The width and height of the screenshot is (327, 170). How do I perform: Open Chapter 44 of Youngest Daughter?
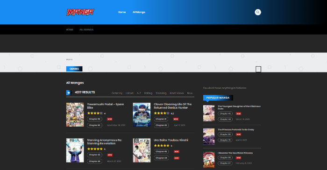click(x=225, y=119)
